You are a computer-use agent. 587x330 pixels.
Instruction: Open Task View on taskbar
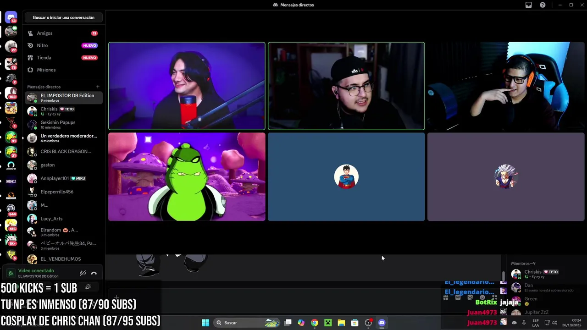[x=288, y=323]
